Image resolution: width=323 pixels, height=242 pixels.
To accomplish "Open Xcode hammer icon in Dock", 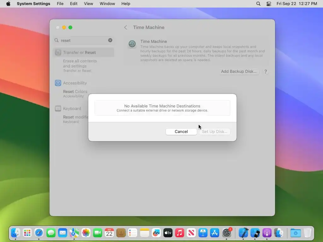I will 243,233.
